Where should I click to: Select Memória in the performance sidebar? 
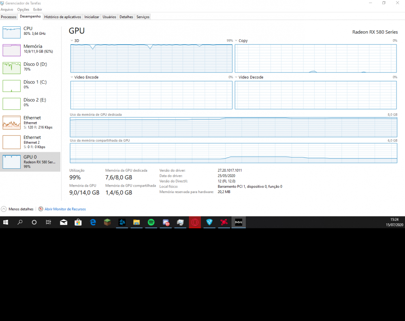coord(30,49)
